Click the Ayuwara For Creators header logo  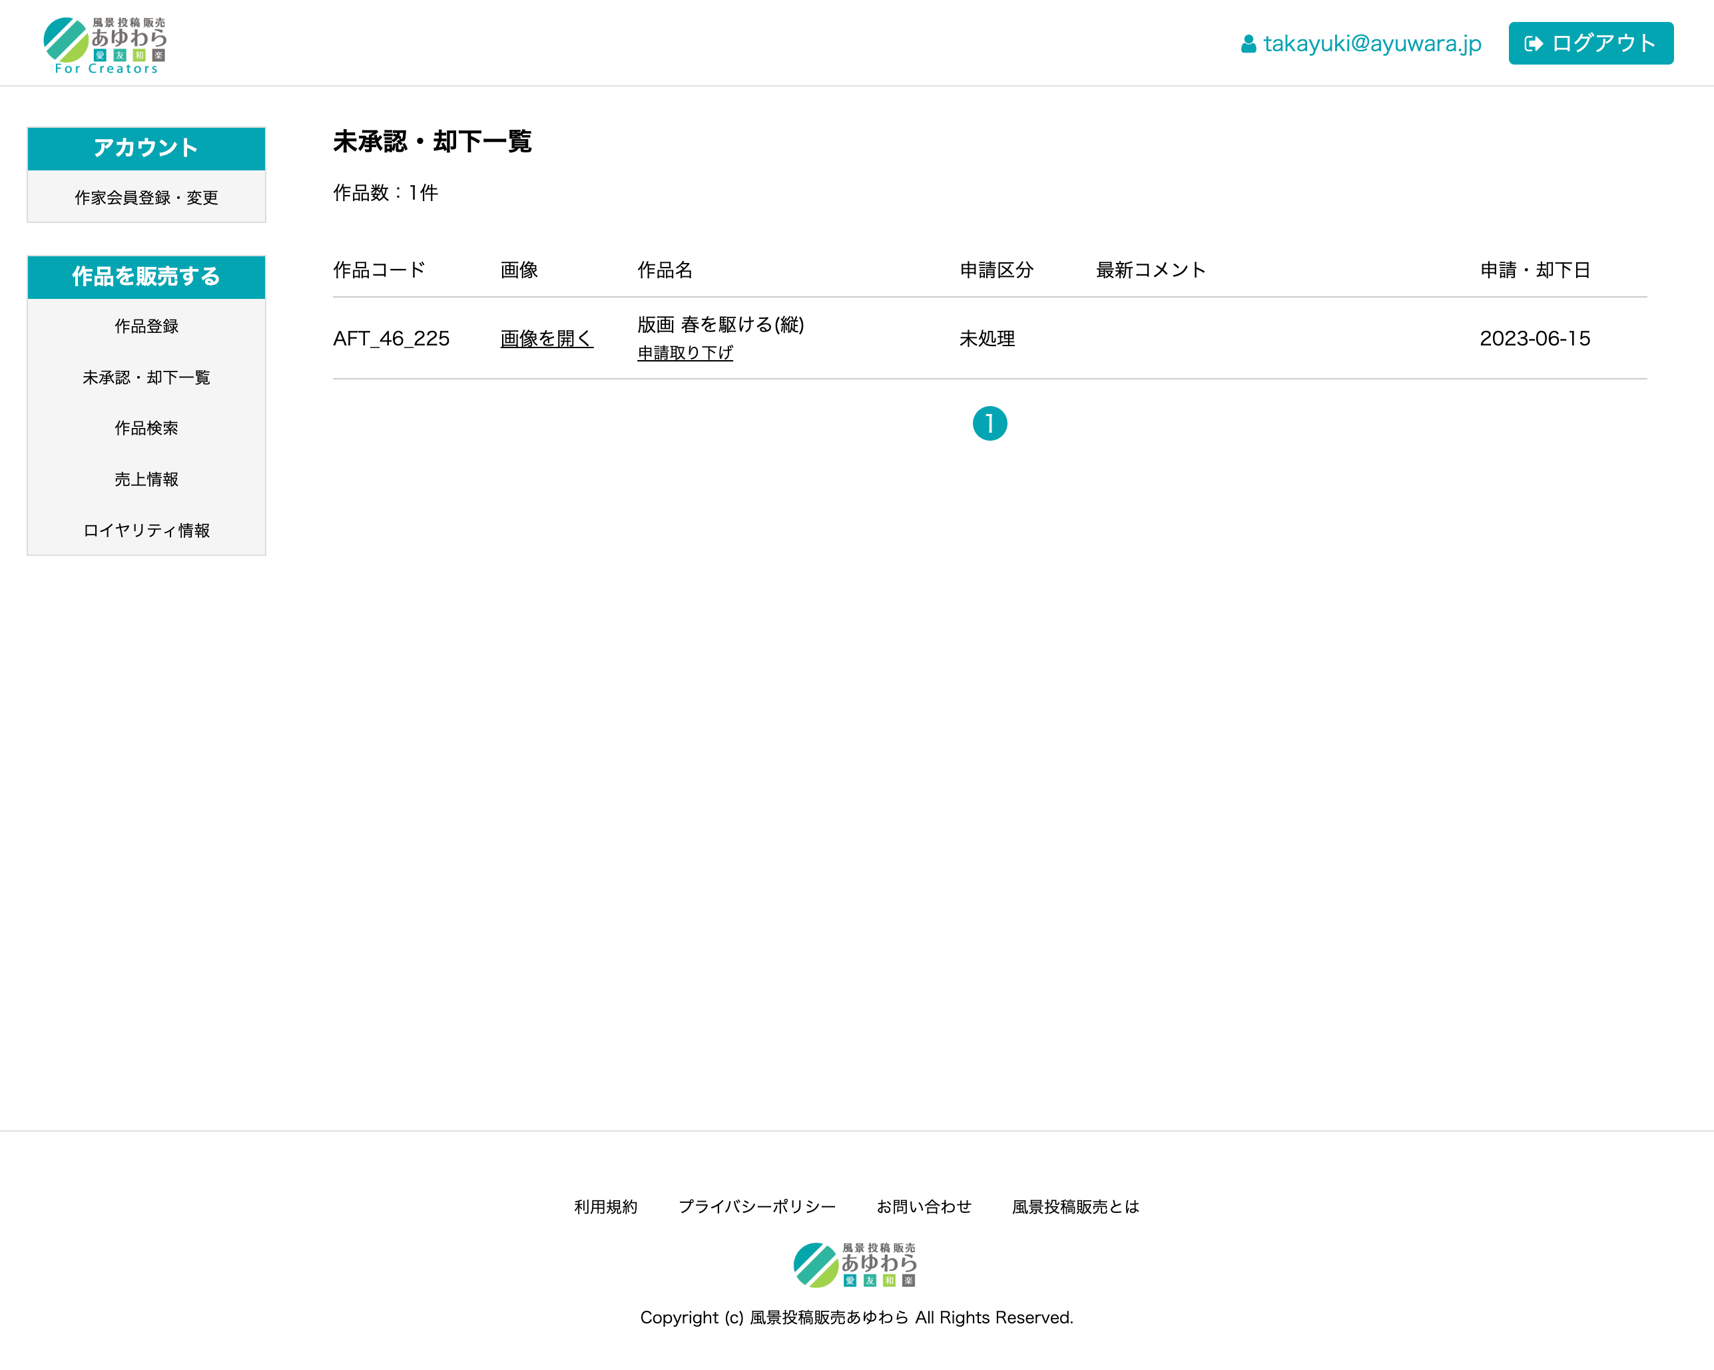coord(105,45)
